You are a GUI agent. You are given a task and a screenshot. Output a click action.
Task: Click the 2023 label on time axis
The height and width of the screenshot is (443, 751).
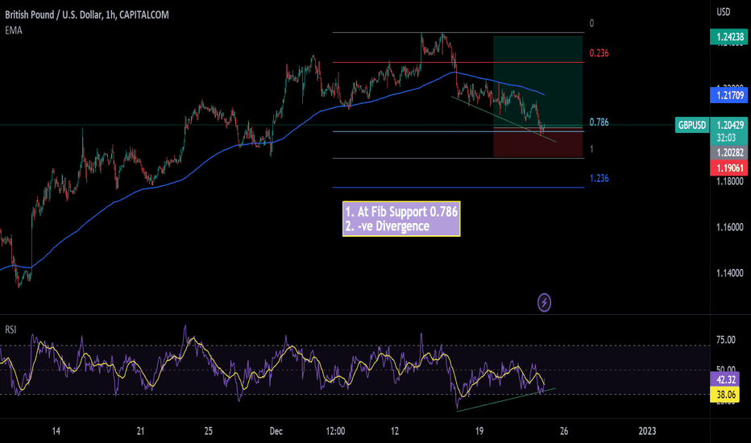tap(647, 431)
